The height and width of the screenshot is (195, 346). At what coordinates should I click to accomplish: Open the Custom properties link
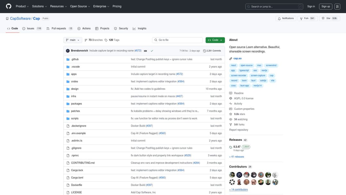(244, 109)
